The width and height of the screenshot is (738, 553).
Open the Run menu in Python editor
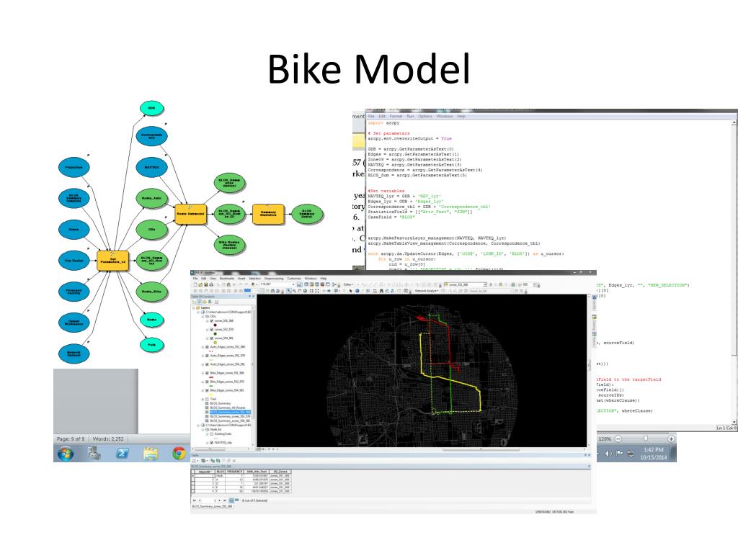click(x=410, y=116)
